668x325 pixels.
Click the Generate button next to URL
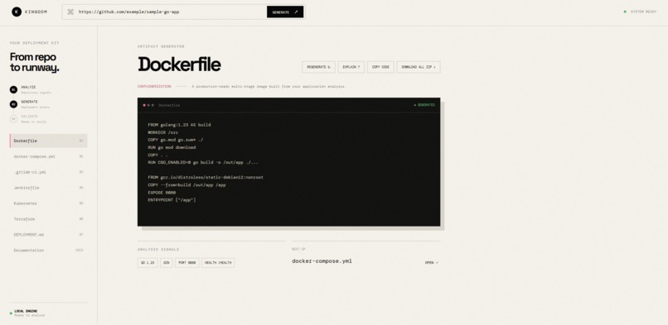tap(285, 12)
